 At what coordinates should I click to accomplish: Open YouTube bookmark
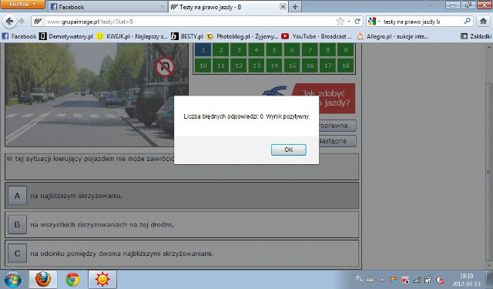coord(317,36)
